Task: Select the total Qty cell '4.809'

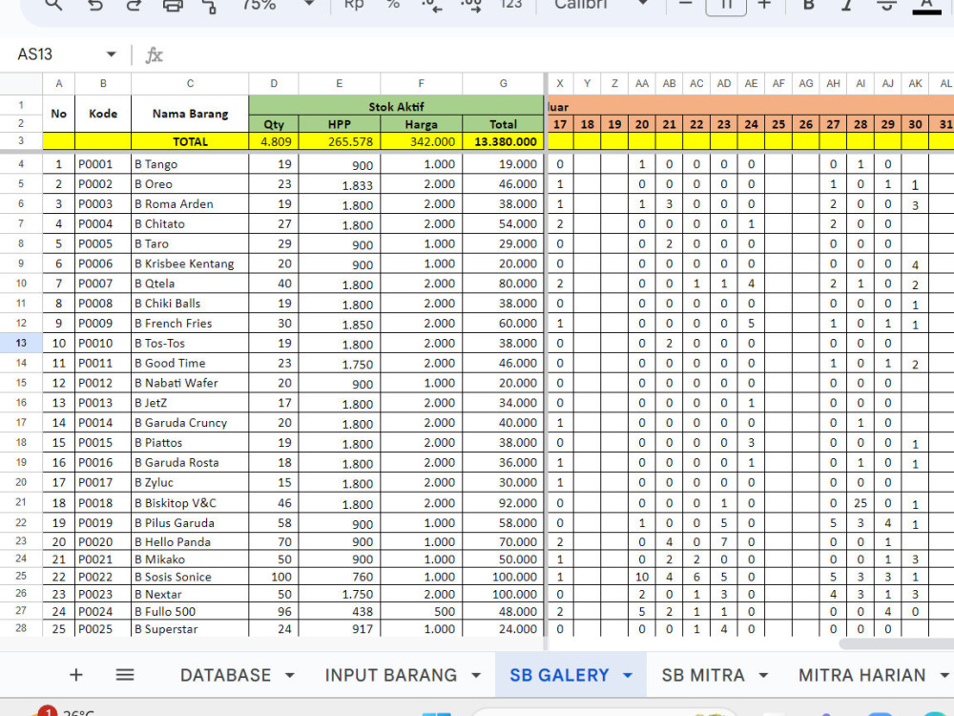Action: 274,141
